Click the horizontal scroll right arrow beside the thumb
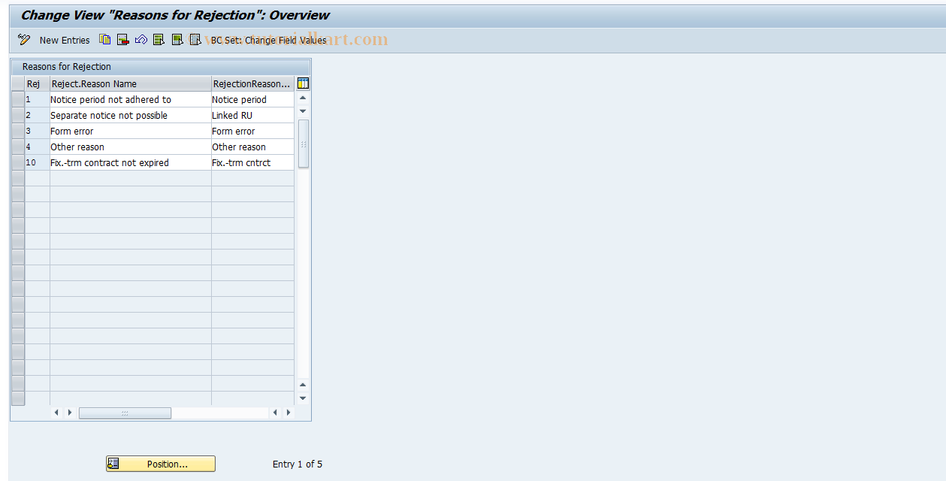 click(70, 413)
